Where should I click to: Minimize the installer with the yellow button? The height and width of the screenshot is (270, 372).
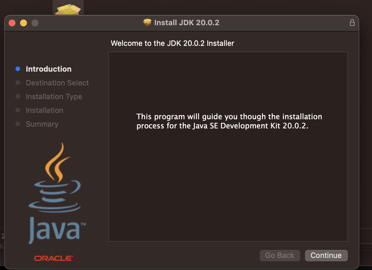24,23
